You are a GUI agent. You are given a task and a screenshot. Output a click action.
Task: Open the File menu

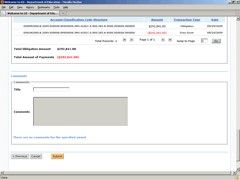(x=3, y=7)
